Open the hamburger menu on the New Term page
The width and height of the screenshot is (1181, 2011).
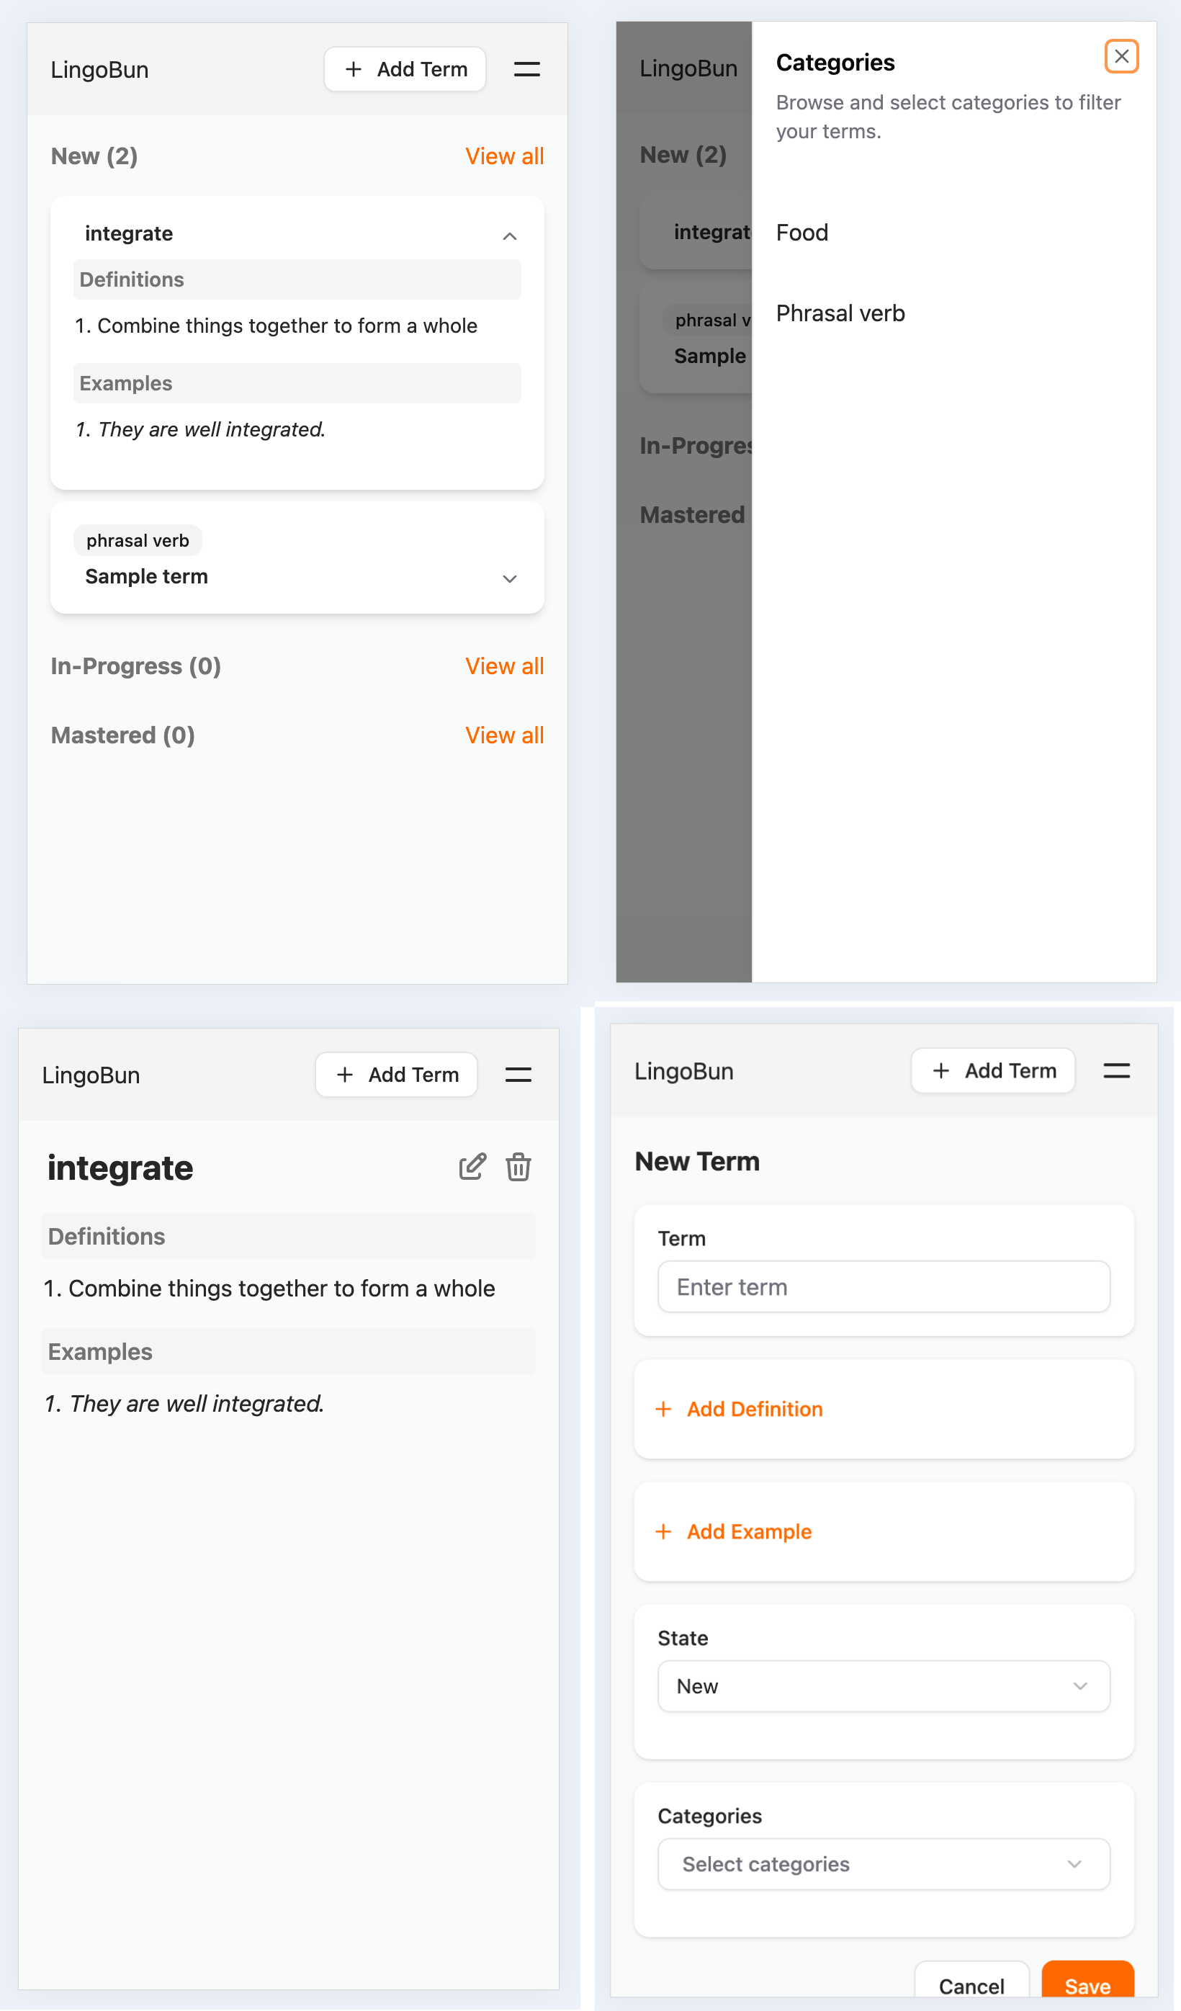pyautogui.click(x=1115, y=1071)
